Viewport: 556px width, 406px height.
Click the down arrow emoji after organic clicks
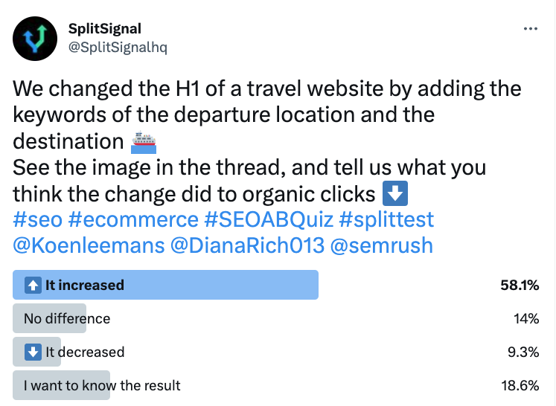395,193
